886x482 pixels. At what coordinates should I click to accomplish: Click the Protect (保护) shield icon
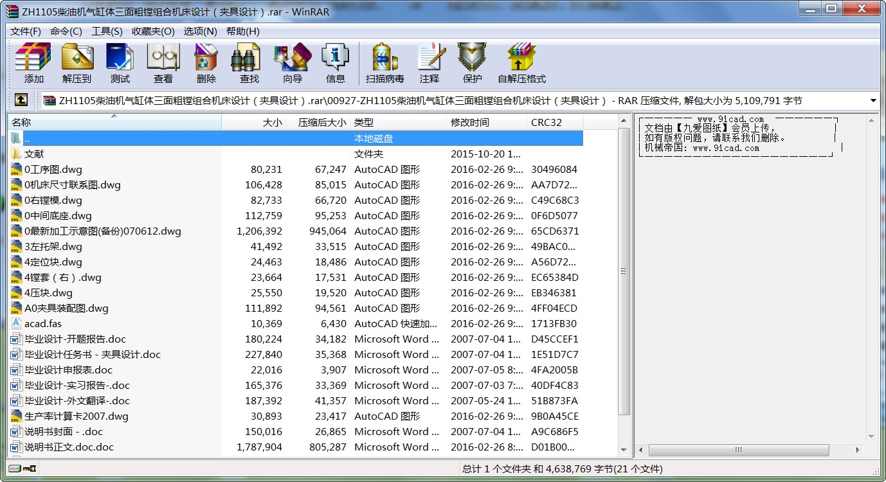[x=472, y=64]
